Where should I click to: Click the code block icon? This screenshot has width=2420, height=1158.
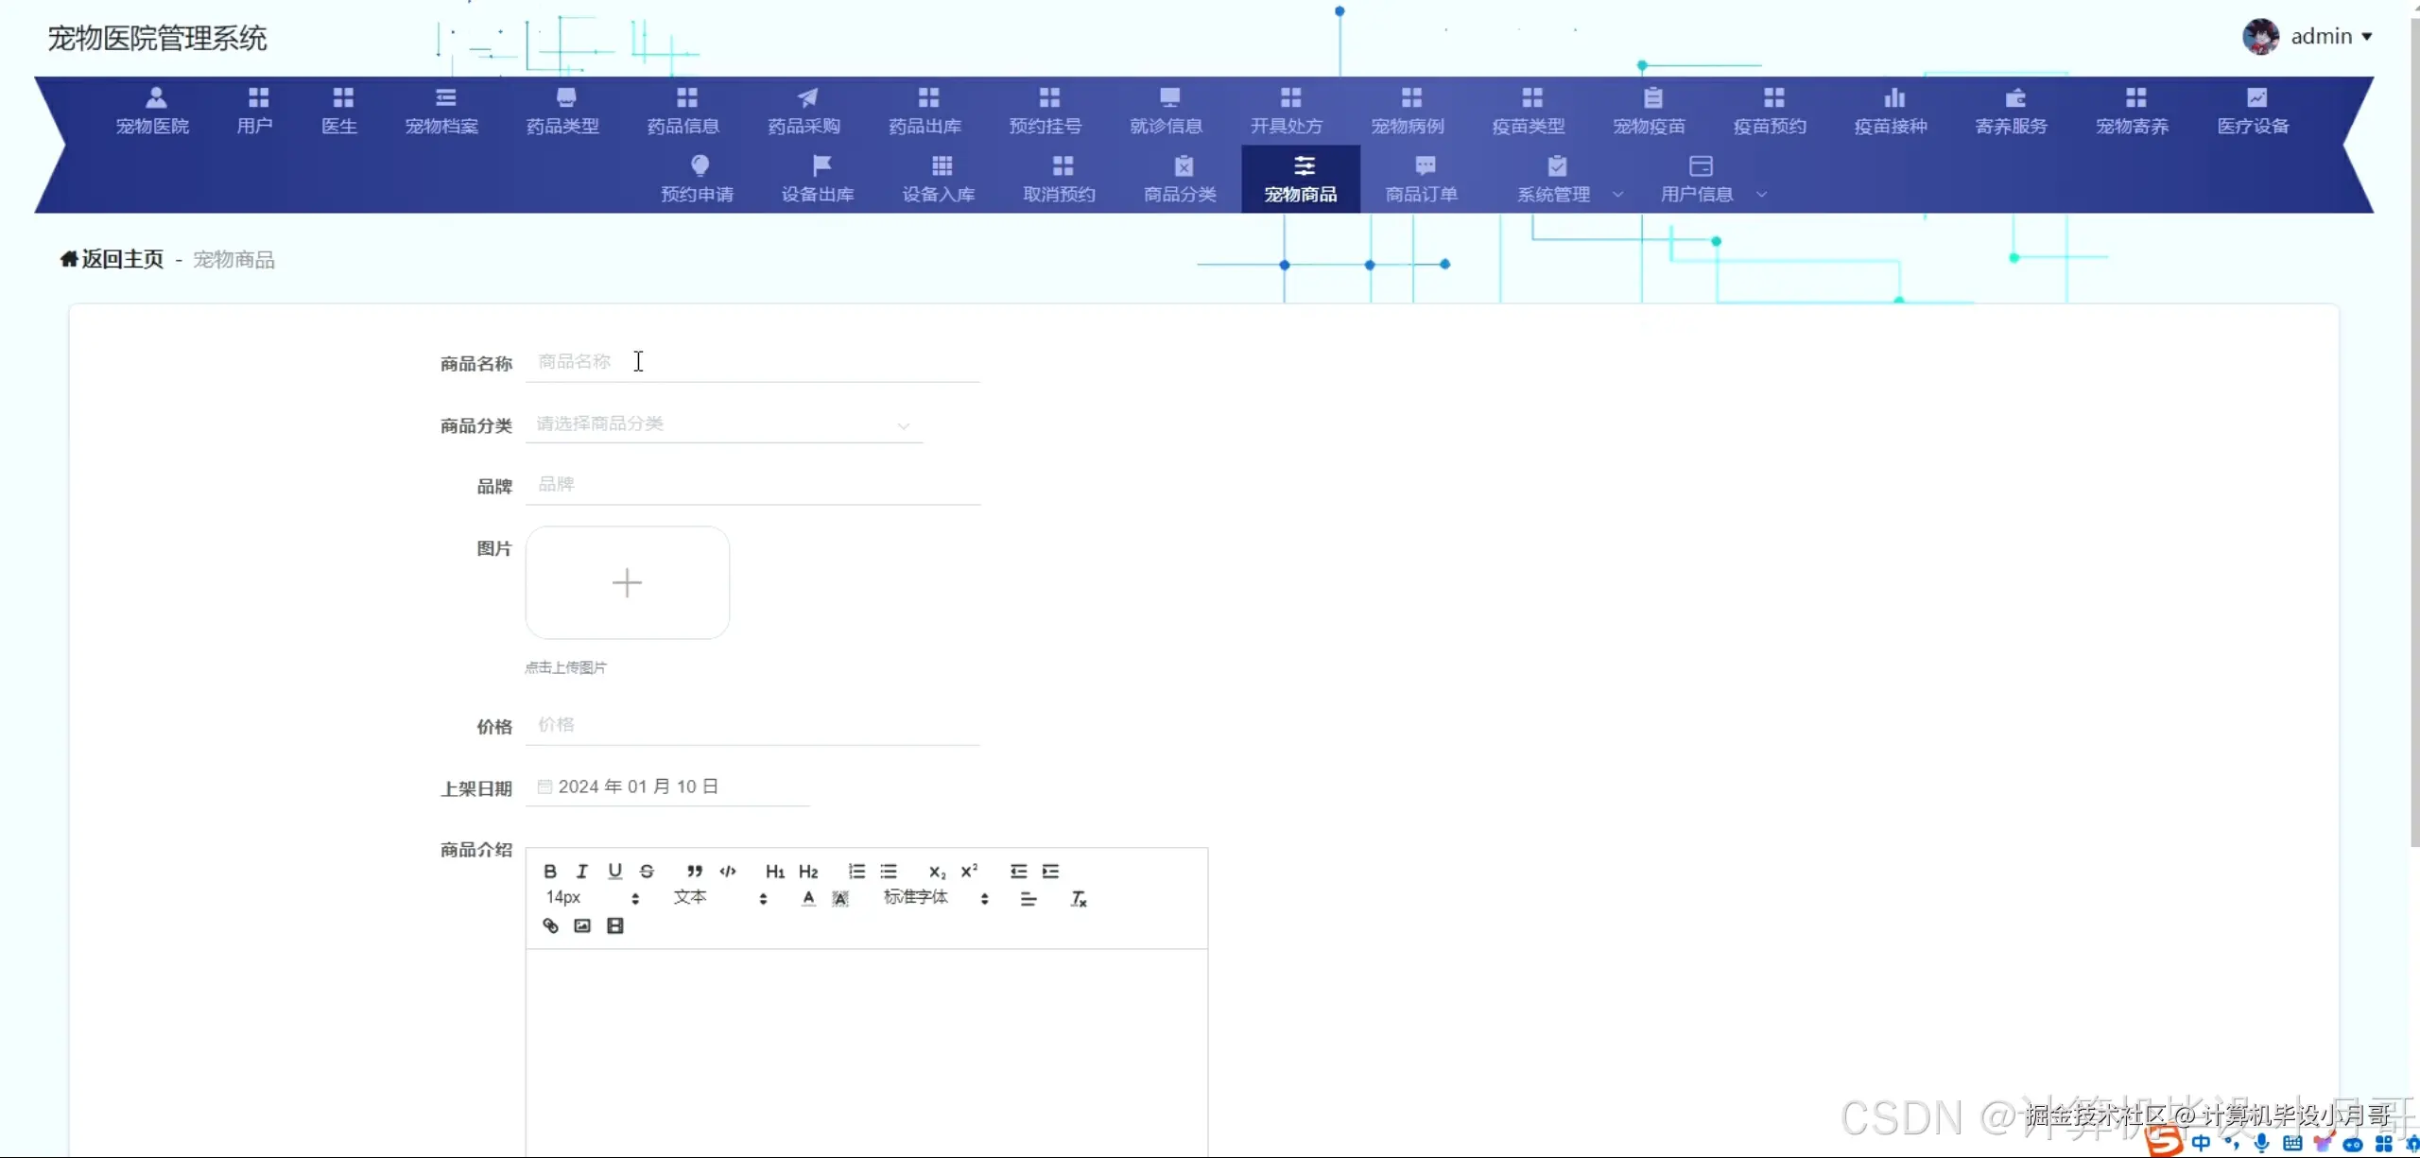tap(728, 871)
